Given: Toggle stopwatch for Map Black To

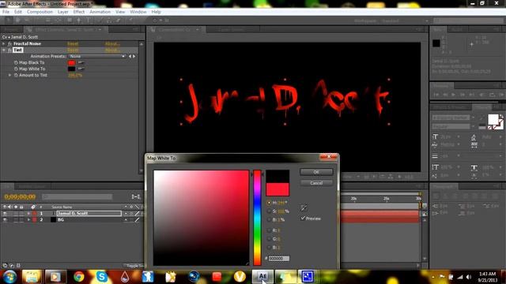Looking at the screenshot, I should click(x=16, y=62).
